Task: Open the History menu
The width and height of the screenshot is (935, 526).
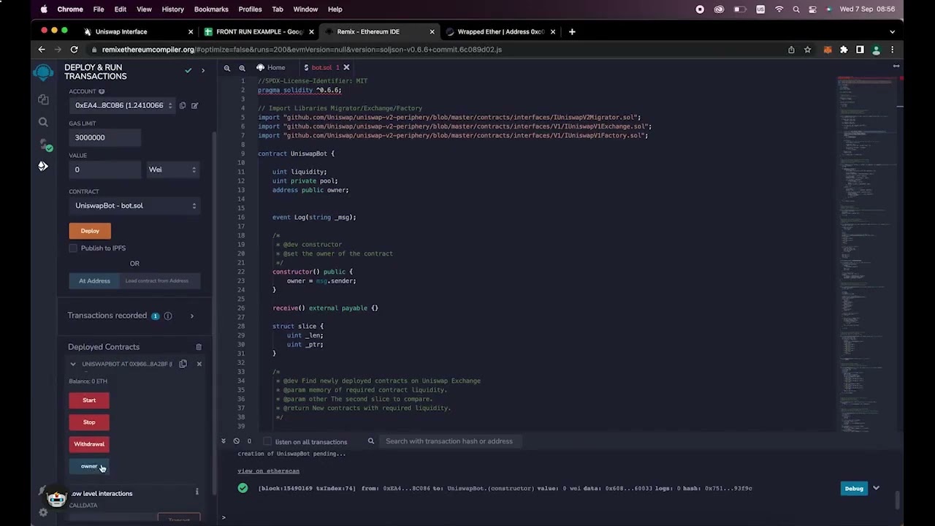Action: tap(172, 9)
